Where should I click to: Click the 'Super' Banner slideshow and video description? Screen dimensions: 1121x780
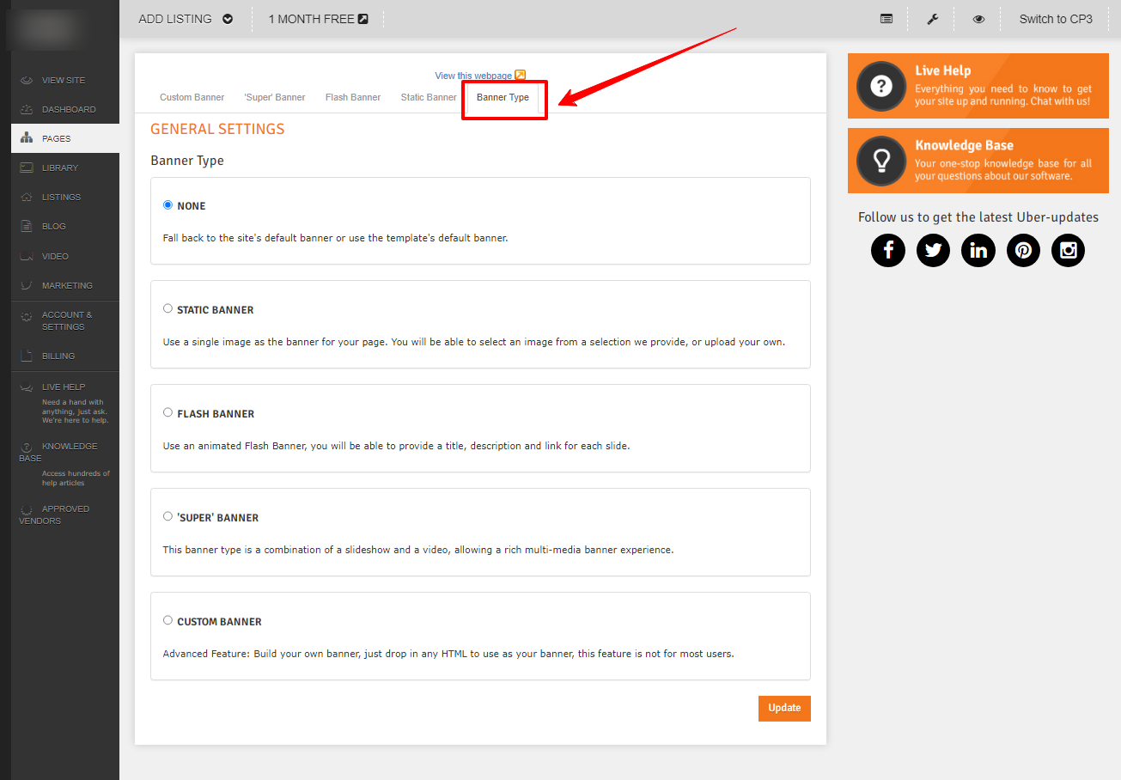[418, 550]
